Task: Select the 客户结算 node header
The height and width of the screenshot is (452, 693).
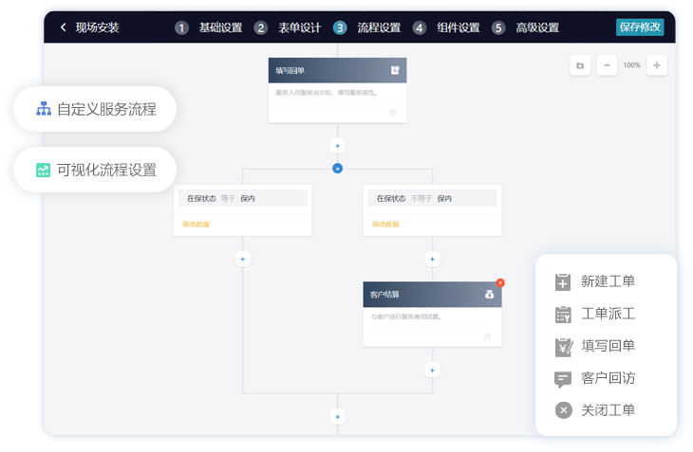Action: (x=432, y=294)
